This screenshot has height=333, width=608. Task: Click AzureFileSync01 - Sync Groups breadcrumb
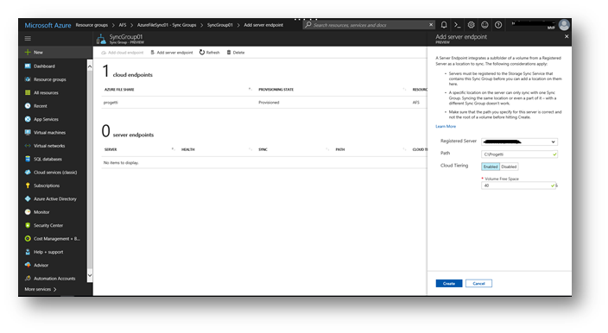click(167, 25)
